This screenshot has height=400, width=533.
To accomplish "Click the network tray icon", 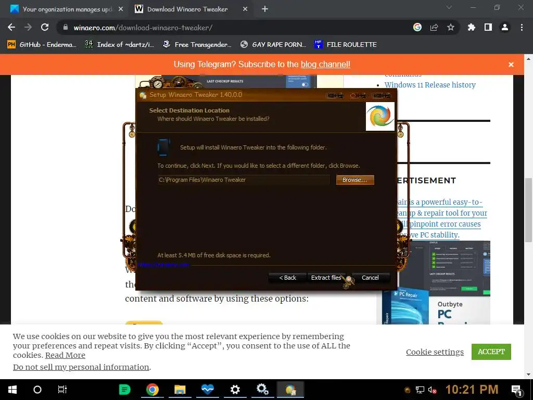I will coord(420,390).
